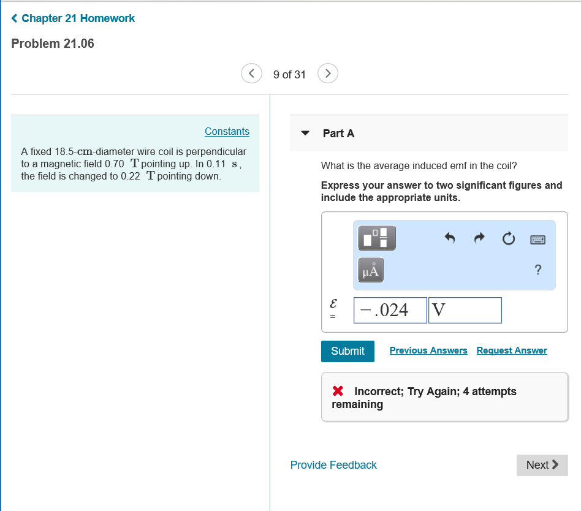This screenshot has width=581, height=511.
Task: Open the μÅ units palette
Action: [x=370, y=270]
